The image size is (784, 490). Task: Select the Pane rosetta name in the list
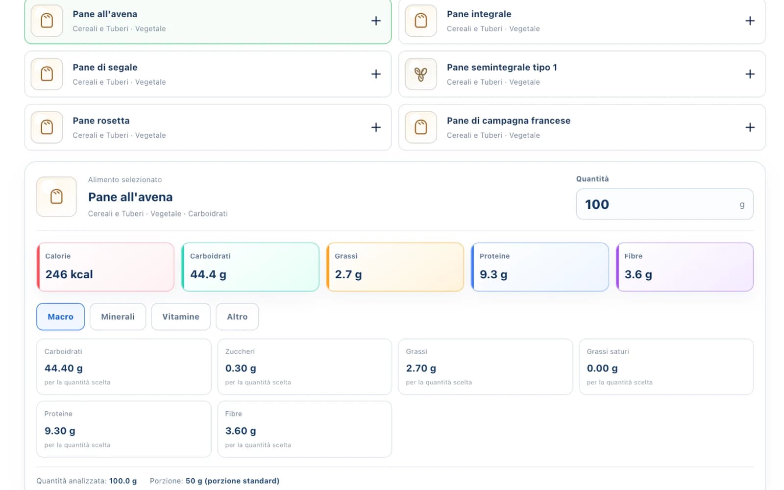[101, 121]
